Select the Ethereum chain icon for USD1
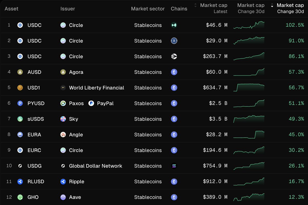The height and width of the screenshot is (205, 308). click(174, 87)
